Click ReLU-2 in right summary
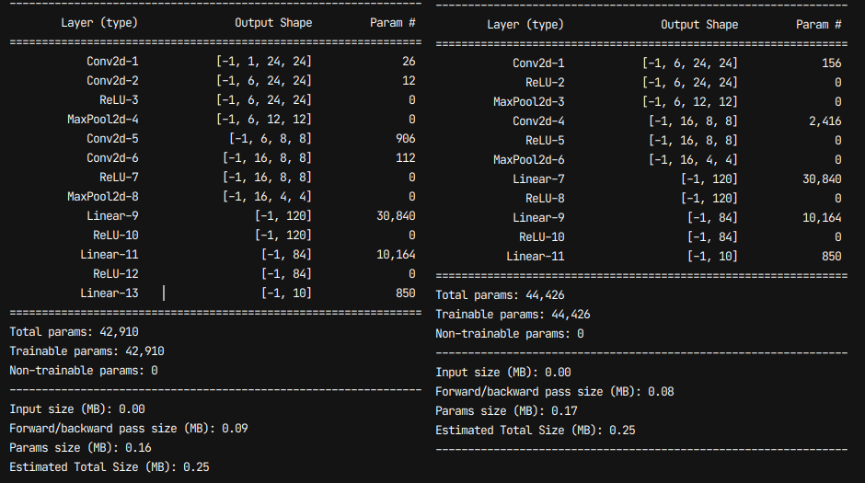865x483 pixels. (x=545, y=82)
